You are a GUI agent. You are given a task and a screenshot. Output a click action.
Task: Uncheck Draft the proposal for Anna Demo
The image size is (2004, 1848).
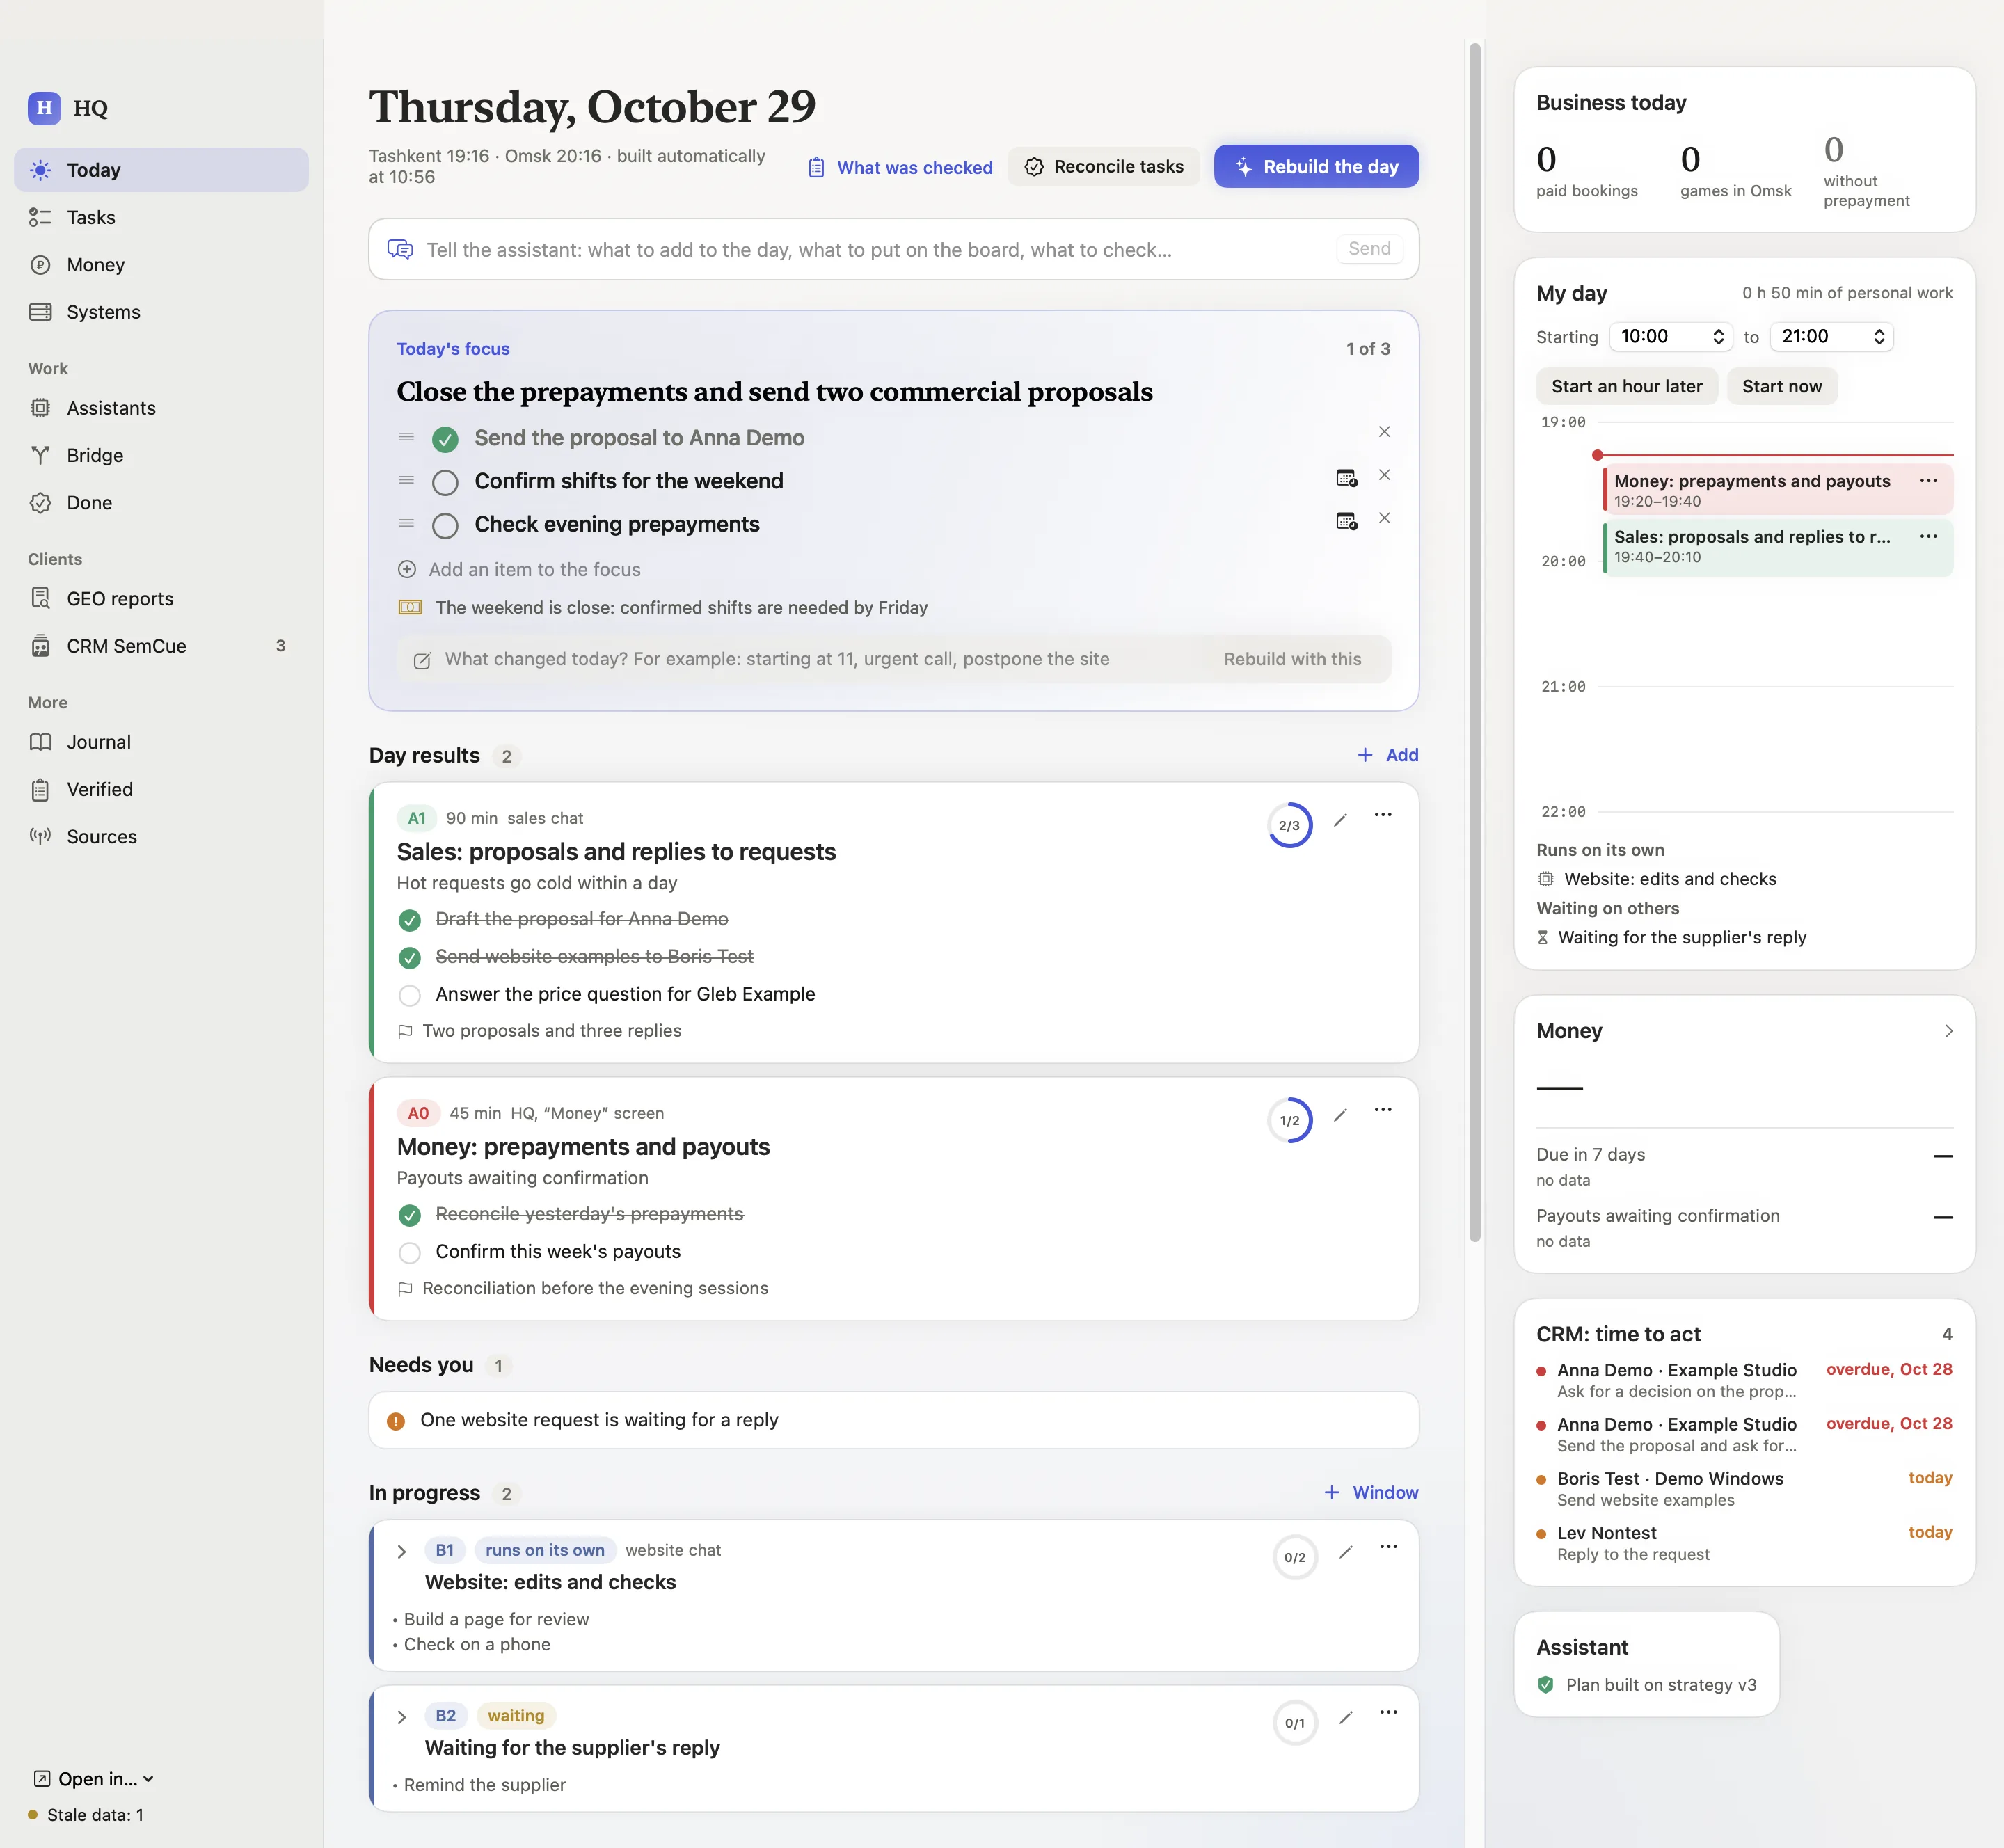click(x=409, y=920)
